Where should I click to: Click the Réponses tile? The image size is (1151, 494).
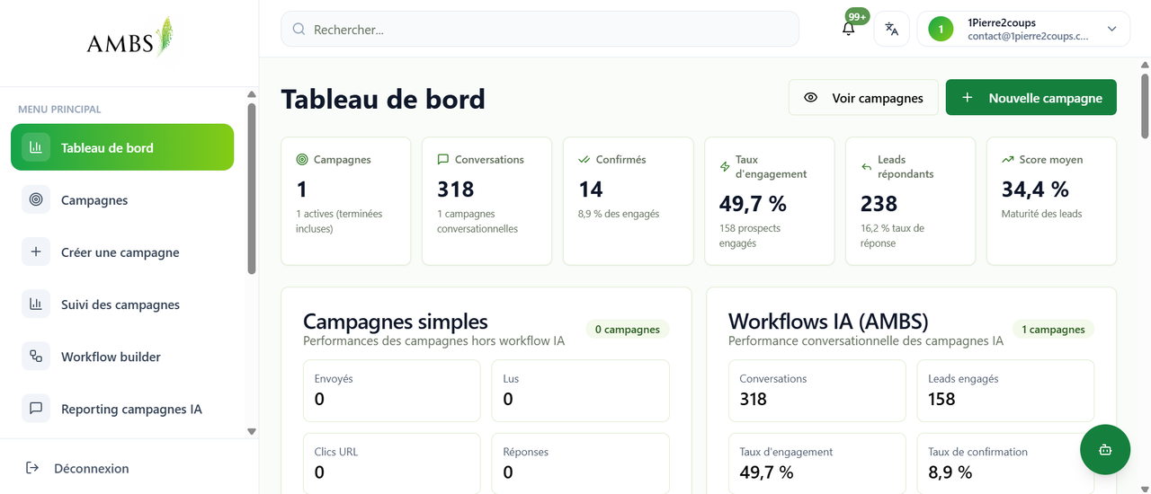tap(580, 463)
